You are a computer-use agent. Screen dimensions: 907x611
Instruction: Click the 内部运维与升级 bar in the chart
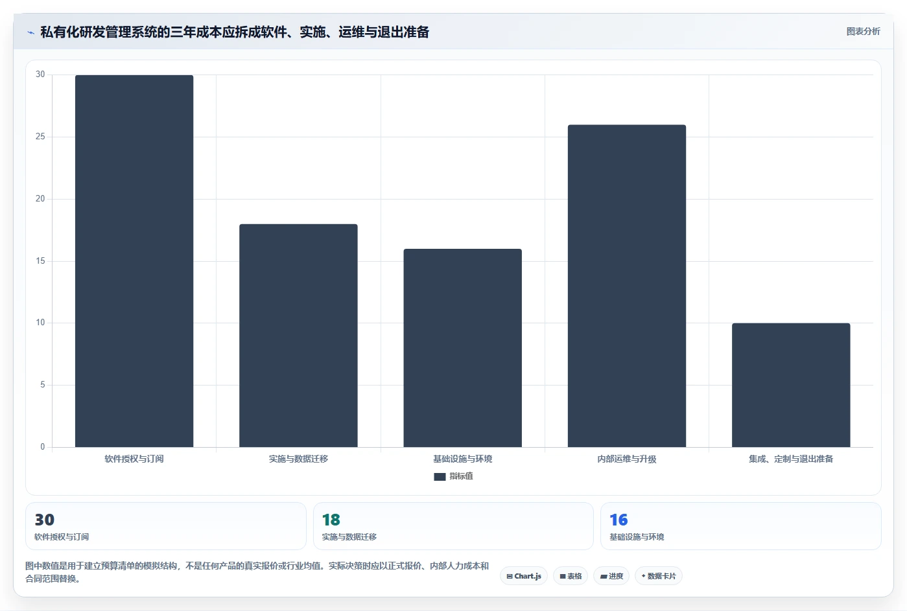[627, 286]
